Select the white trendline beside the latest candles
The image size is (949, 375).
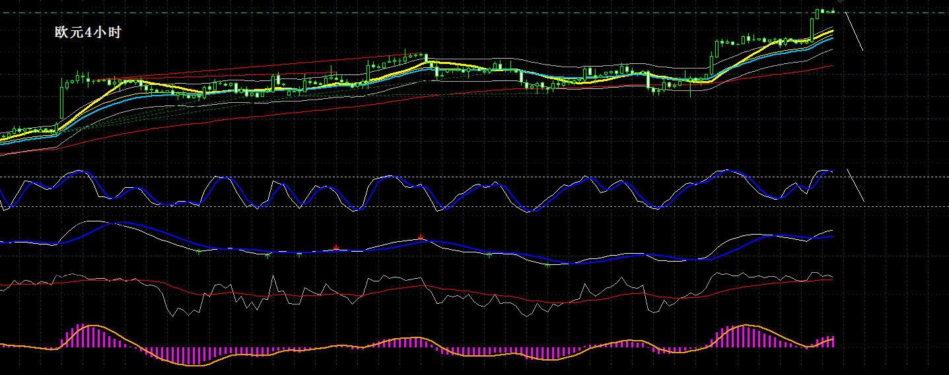[x=854, y=30]
